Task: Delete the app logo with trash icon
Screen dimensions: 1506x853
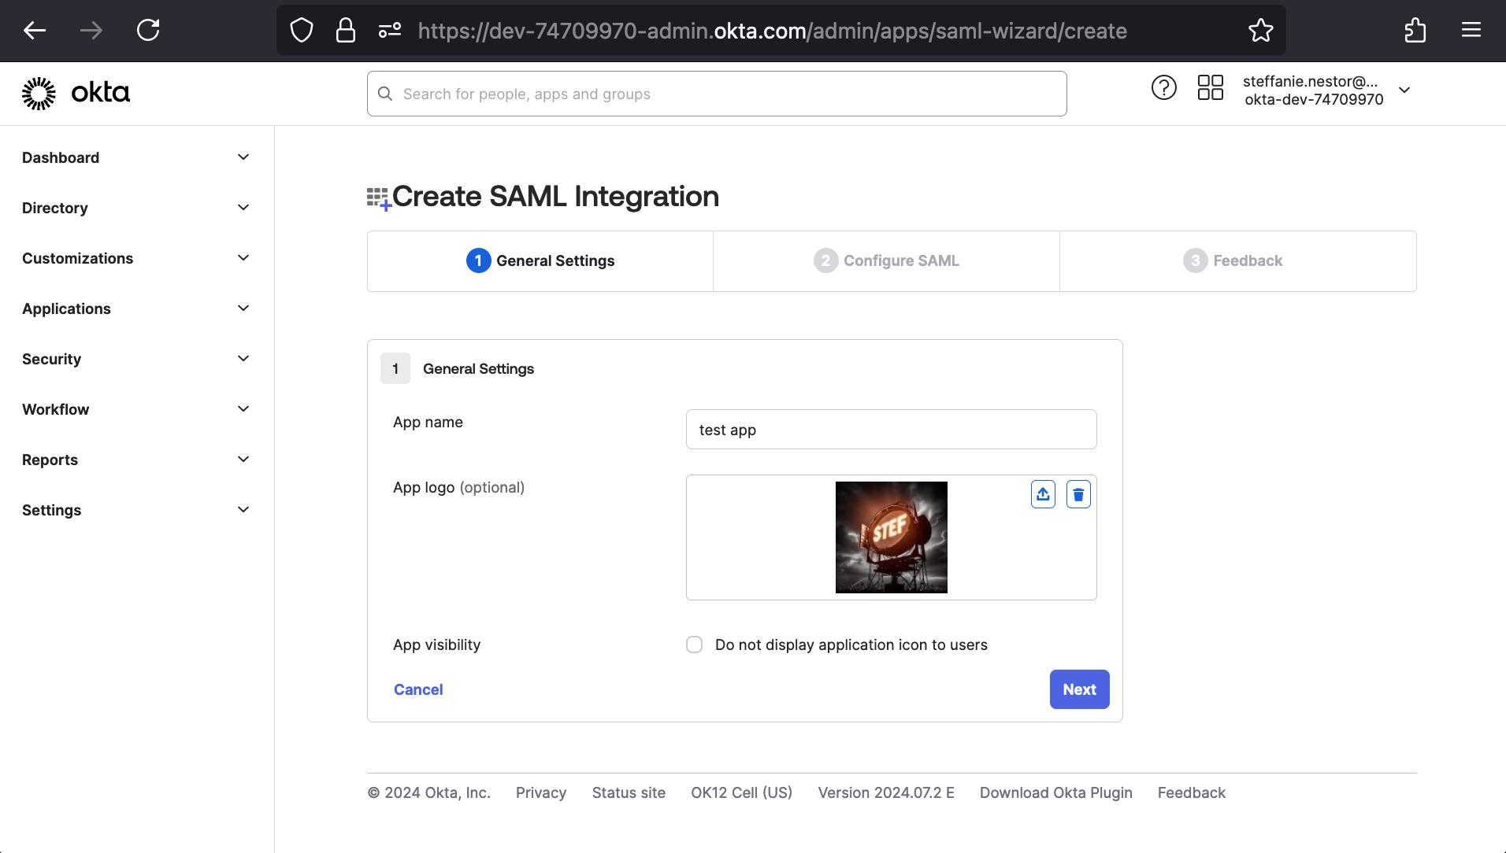Action: [x=1078, y=494]
